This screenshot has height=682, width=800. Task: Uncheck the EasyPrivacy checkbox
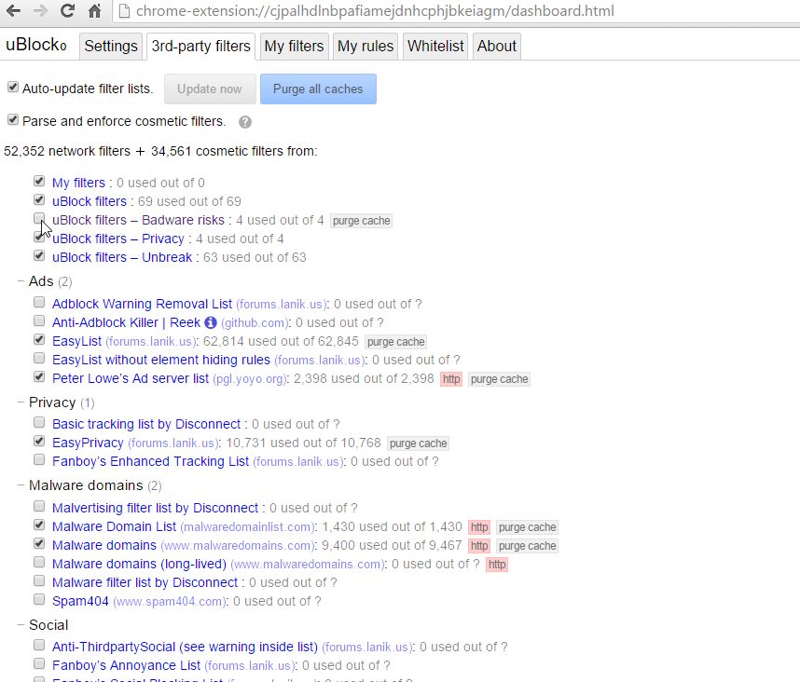point(39,442)
